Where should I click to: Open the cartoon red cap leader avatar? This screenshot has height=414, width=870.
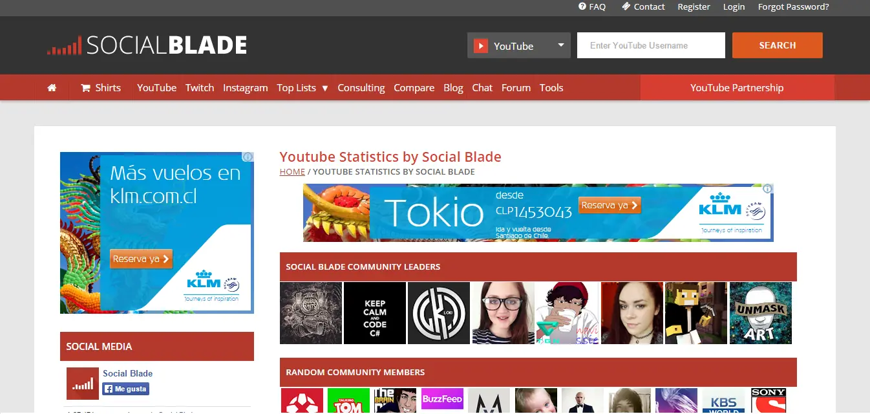click(x=568, y=313)
